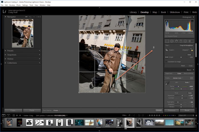199x132 pixels.
Task: Select the Spot Removal tool
Action: (172, 41)
